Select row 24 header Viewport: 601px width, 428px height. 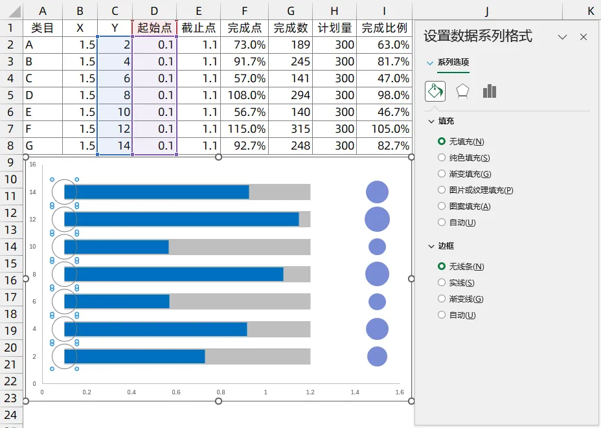[11, 414]
